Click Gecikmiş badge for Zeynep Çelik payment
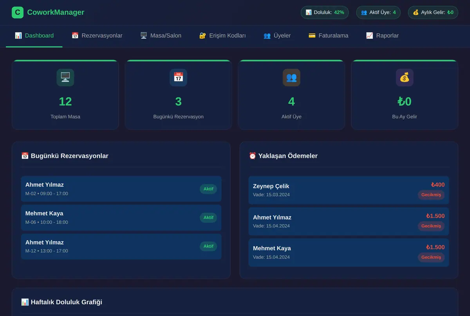 [x=431, y=195]
